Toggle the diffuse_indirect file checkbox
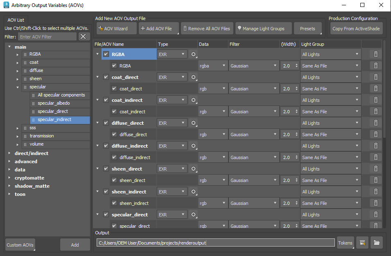This screenshot has width=391, height=256. [x=106, y=146]
